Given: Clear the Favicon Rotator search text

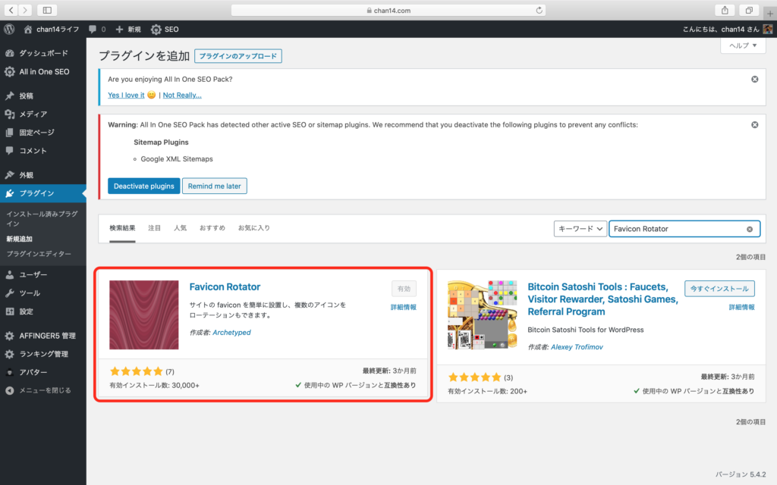Looking at the screenshot, I should 750,229.
